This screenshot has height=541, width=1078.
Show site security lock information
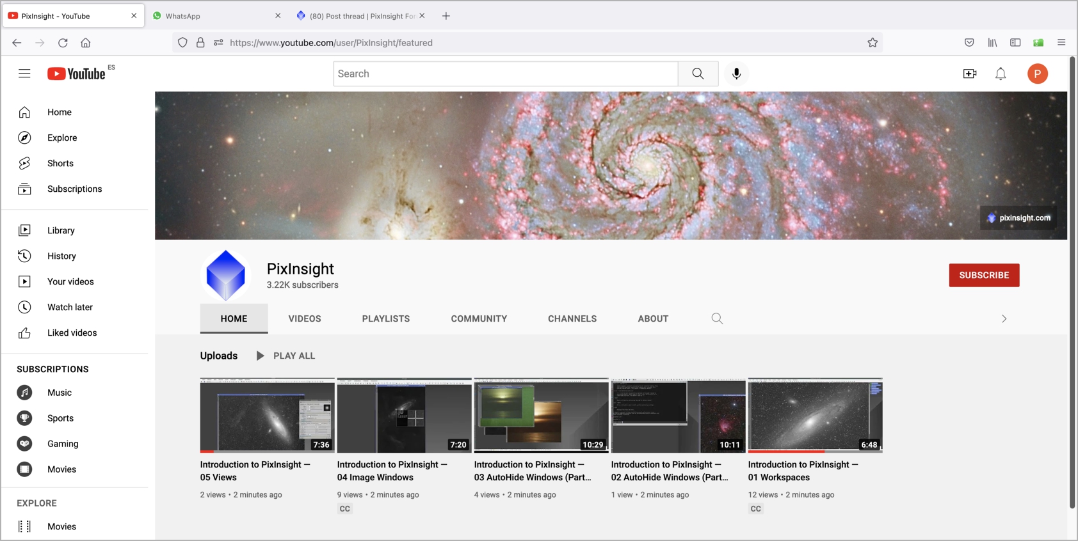click(200, 43)
